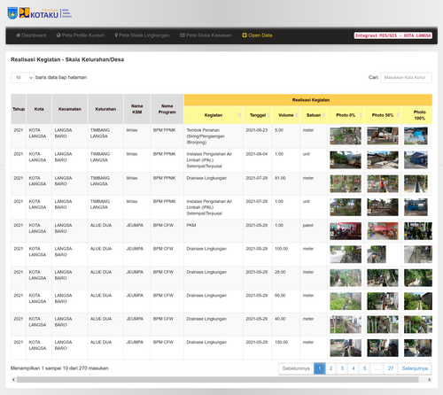Screen dimensions: 443x395
Task: Click Selanjutnya next page button
Action: tap(415, 368)
